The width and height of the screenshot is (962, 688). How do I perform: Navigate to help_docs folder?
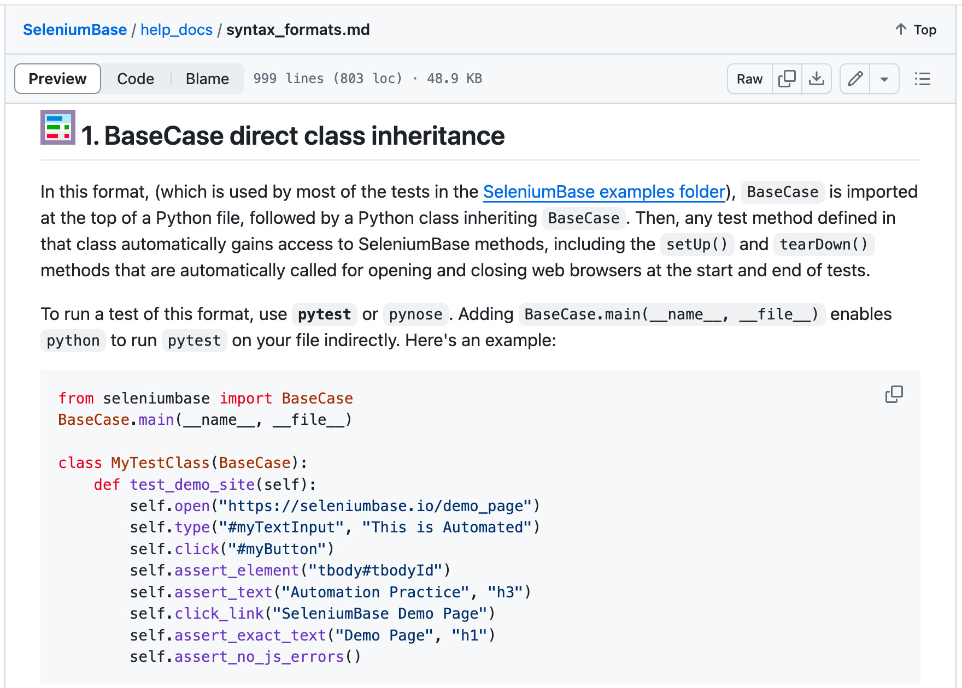tap(177, 29)
